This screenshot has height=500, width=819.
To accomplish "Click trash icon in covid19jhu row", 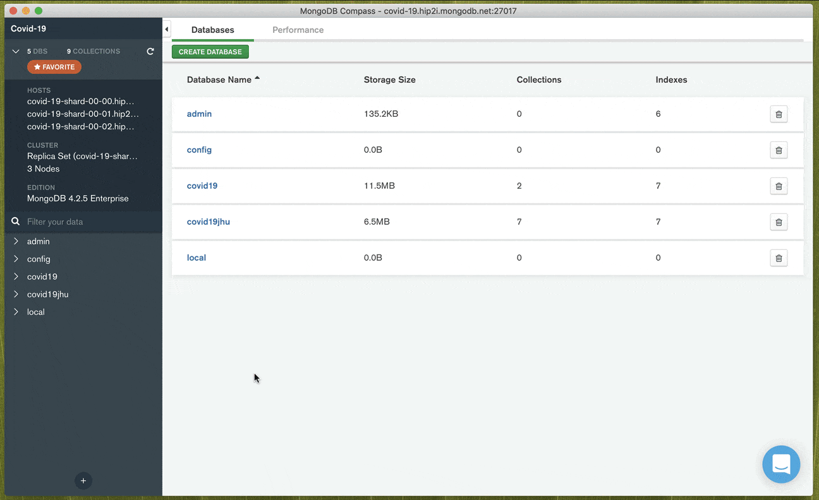I will tap(779, 222).
